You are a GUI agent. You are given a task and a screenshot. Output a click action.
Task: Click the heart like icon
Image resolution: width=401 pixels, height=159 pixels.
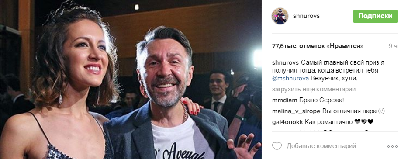pyautogui.click(x=277, y=146)
